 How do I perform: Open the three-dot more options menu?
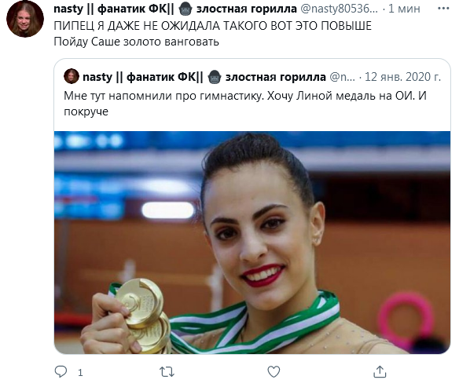(x=443, y=9)
